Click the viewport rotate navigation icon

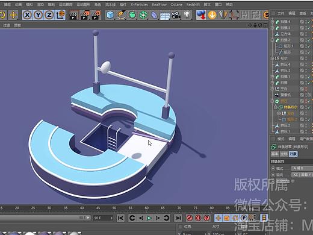260,25
